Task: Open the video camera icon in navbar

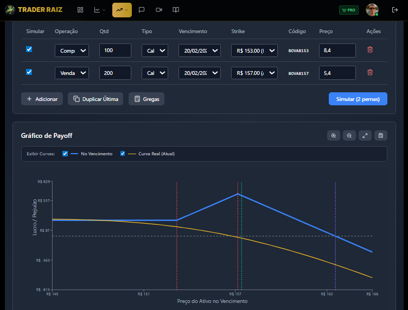Action: point(158,10)
